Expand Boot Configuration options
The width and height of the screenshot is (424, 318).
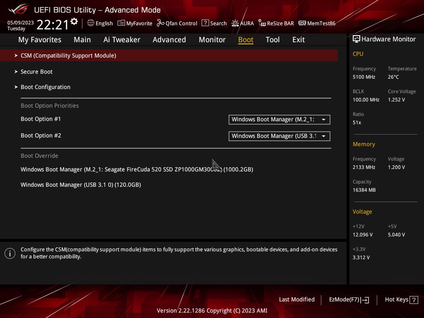[46, 87]
